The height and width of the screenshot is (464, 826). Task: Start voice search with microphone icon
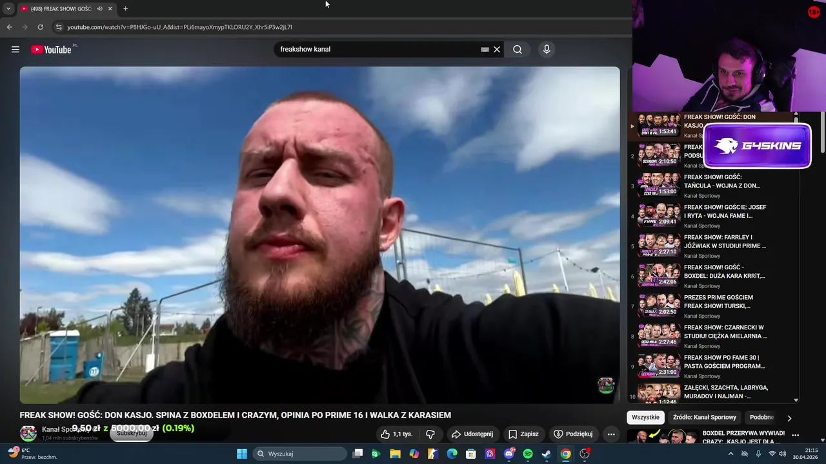547,50
